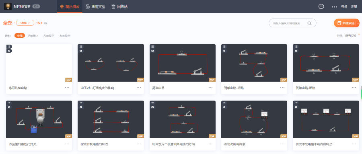
Task: Click camera icon on 简单电路 card
Action: pos(152,51)
